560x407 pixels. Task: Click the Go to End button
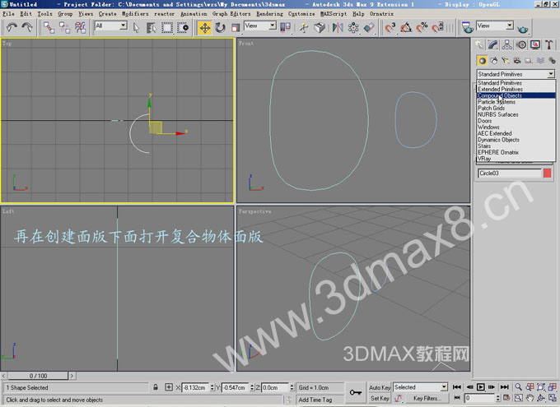pos(504,387)
